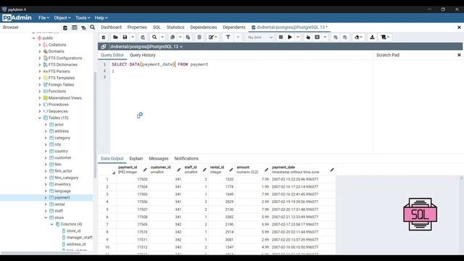Click the View Data grid icon in Browser header
The width and height of the screenshot is (464, 261).
[74, 28]
